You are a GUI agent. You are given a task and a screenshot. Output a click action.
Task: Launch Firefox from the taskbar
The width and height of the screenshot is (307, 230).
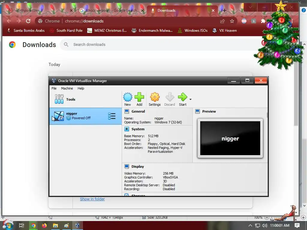coord(44,226)
